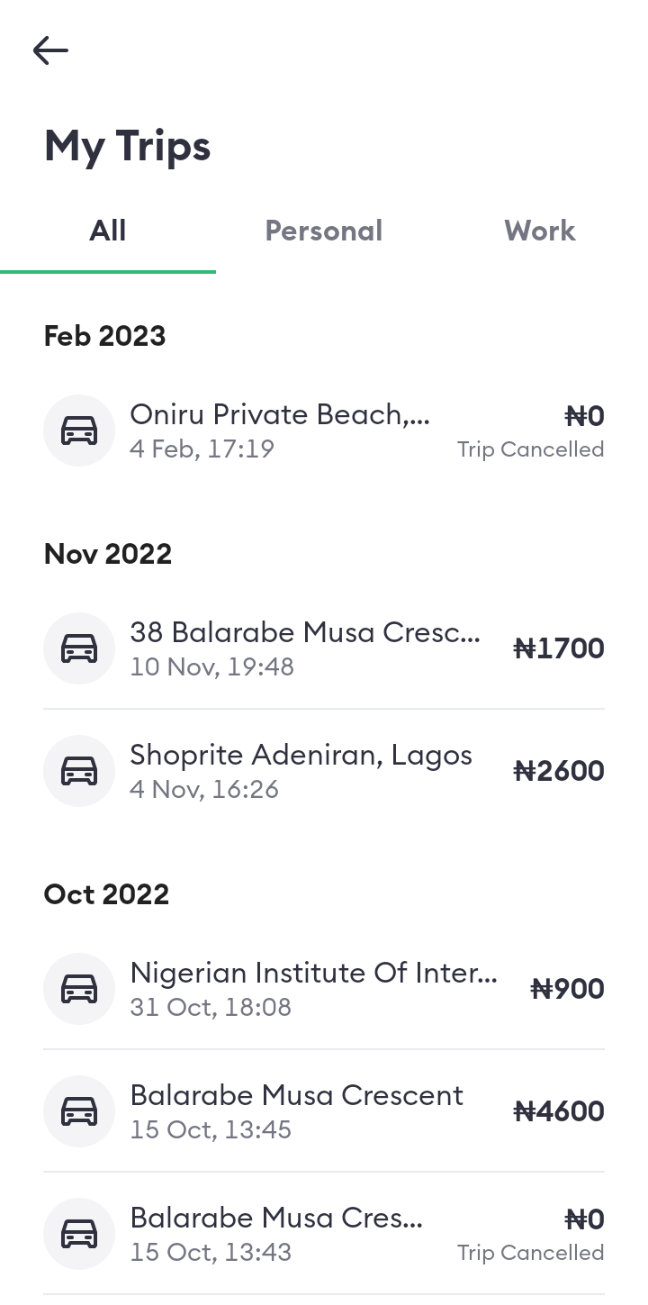Tap the ₦900 fare amount
Screen dimensions: 648x1305
pos(567,989)
